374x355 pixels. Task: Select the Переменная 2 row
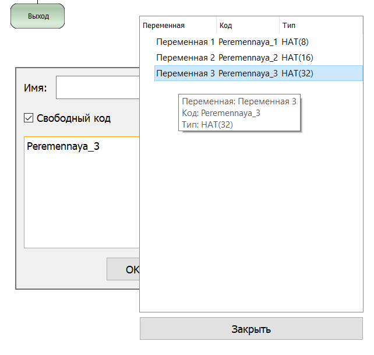pyautogui.click(x=185, y=58)
